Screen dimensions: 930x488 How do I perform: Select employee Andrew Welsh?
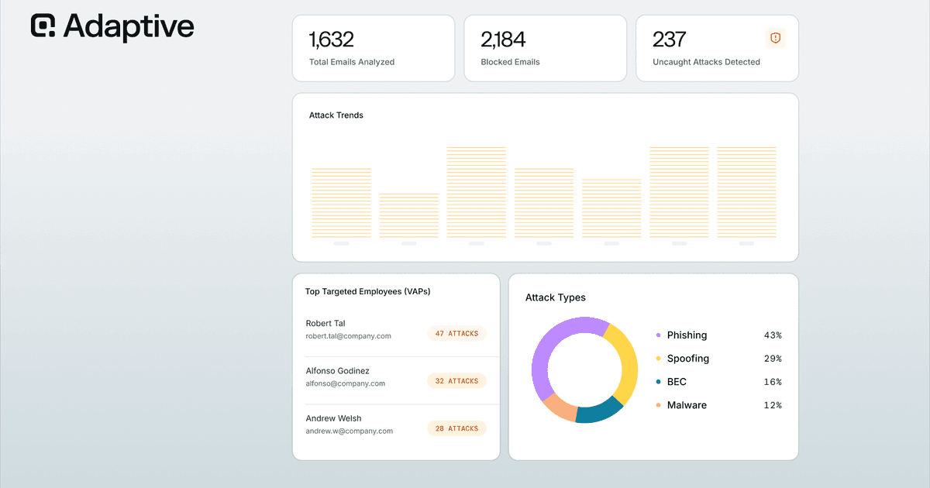333,418
